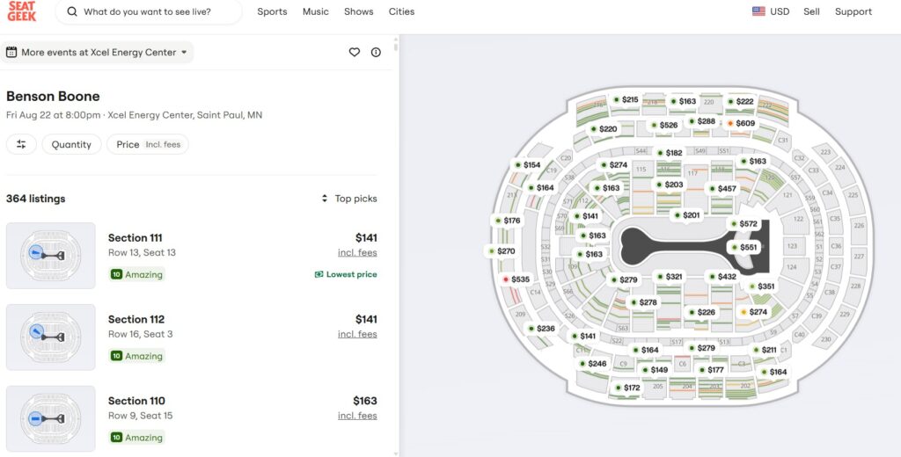Open the Section 112 listing title
Viewport: 901px width, 457px height.
coord(136,319)
